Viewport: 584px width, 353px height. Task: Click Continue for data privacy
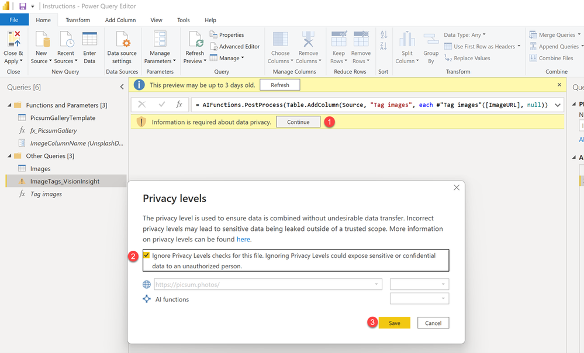tap(298, 122)
